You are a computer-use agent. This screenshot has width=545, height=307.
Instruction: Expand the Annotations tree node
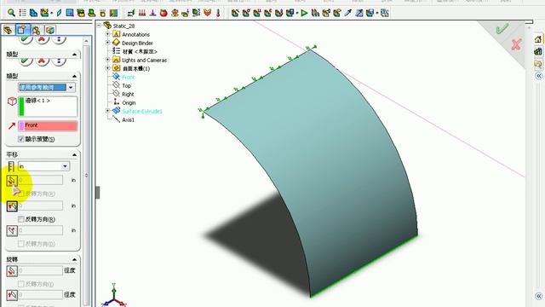click(108, 34)
